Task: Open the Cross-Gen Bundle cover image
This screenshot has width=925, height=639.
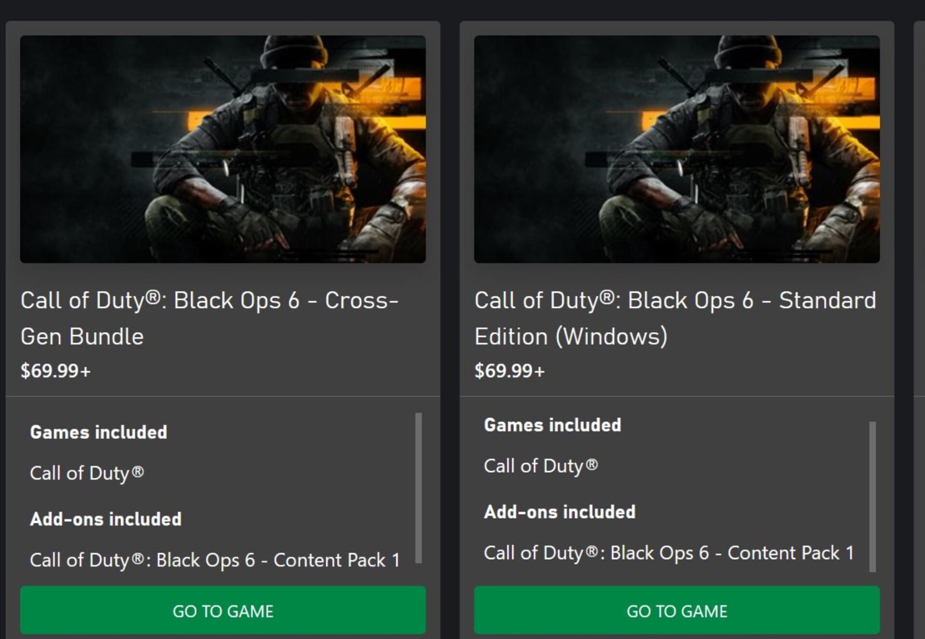Action: click(223, 149)
